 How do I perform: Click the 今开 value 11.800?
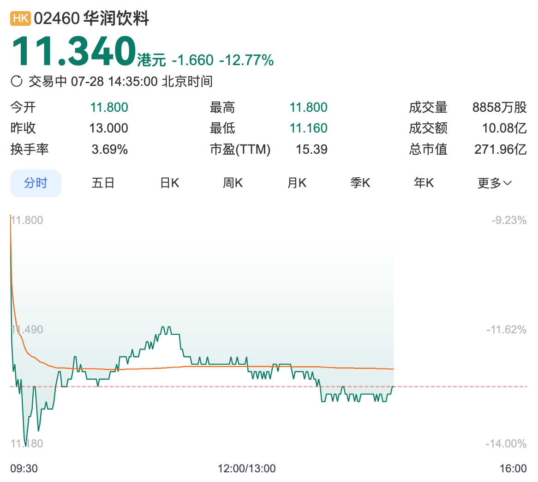(x=109, y=108)
